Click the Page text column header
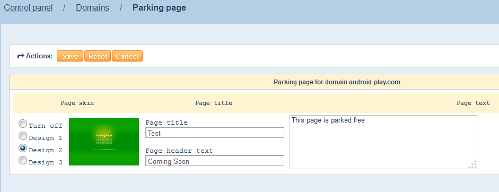This screenshot has height=192, width=499. tap(473, 103)
